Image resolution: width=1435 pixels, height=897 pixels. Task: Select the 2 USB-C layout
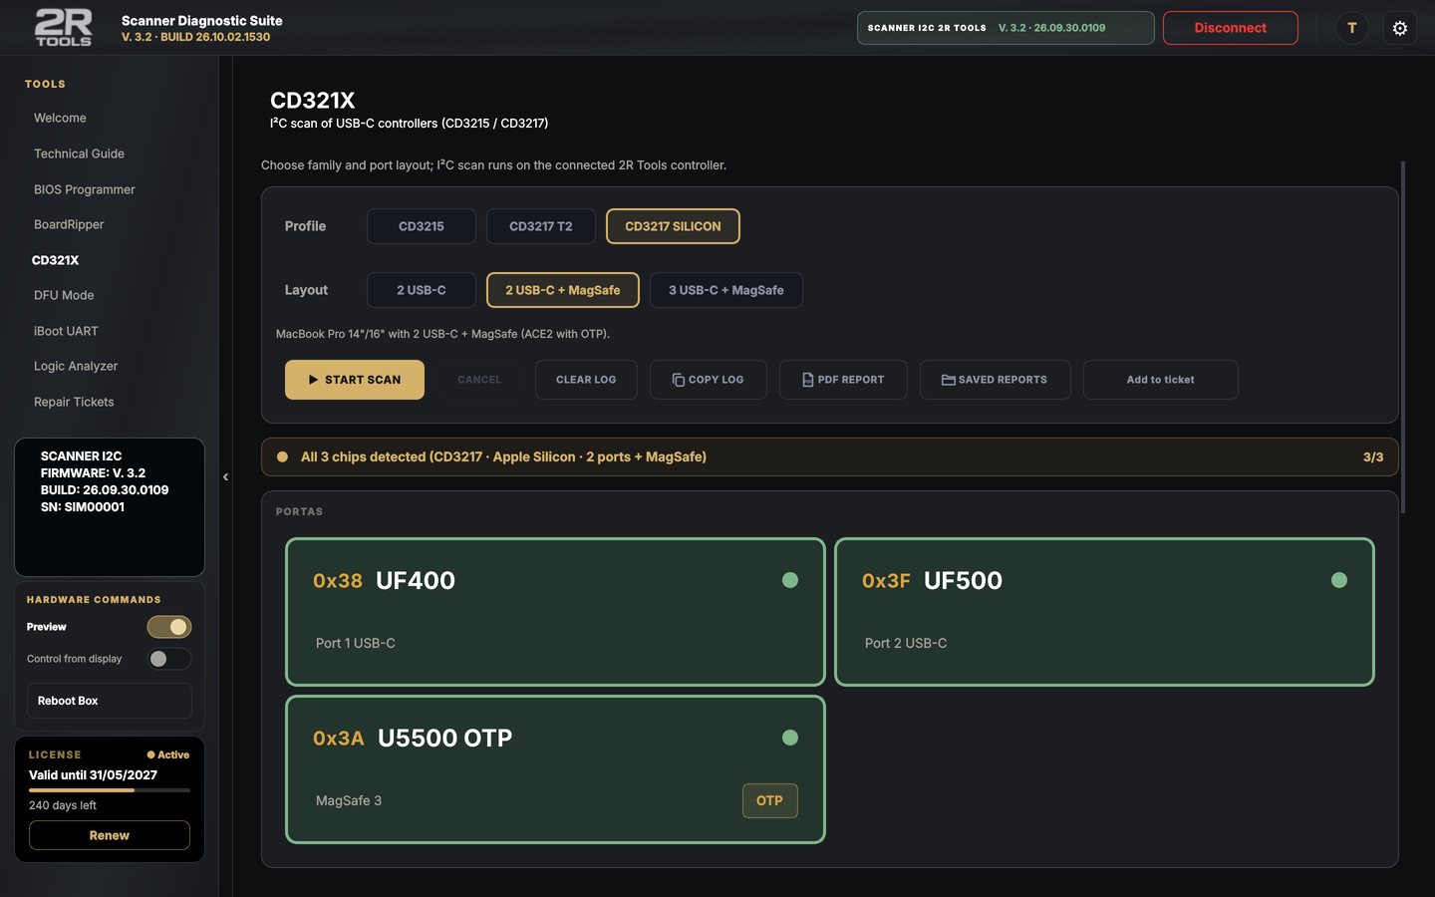(422, 290)
